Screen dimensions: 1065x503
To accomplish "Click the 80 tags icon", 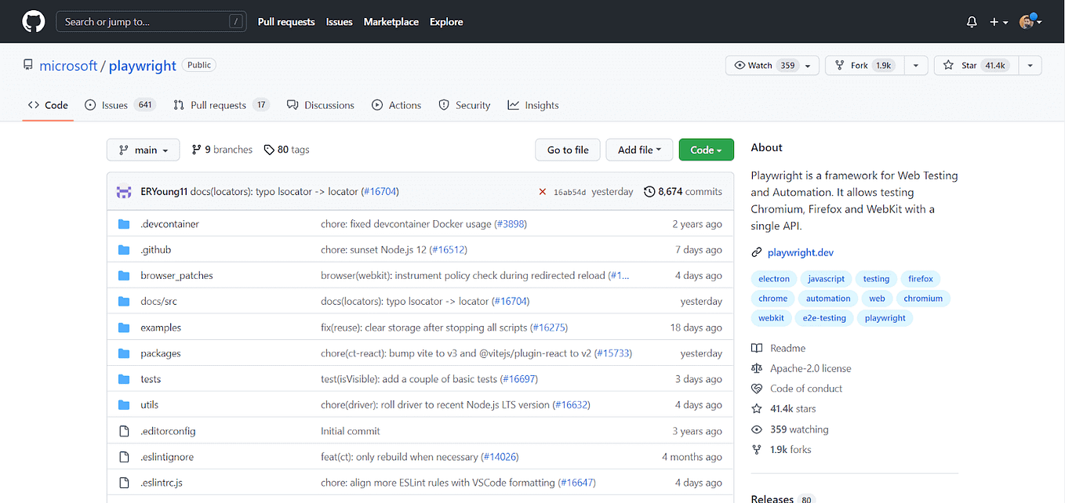I will [x=269, y=149].
